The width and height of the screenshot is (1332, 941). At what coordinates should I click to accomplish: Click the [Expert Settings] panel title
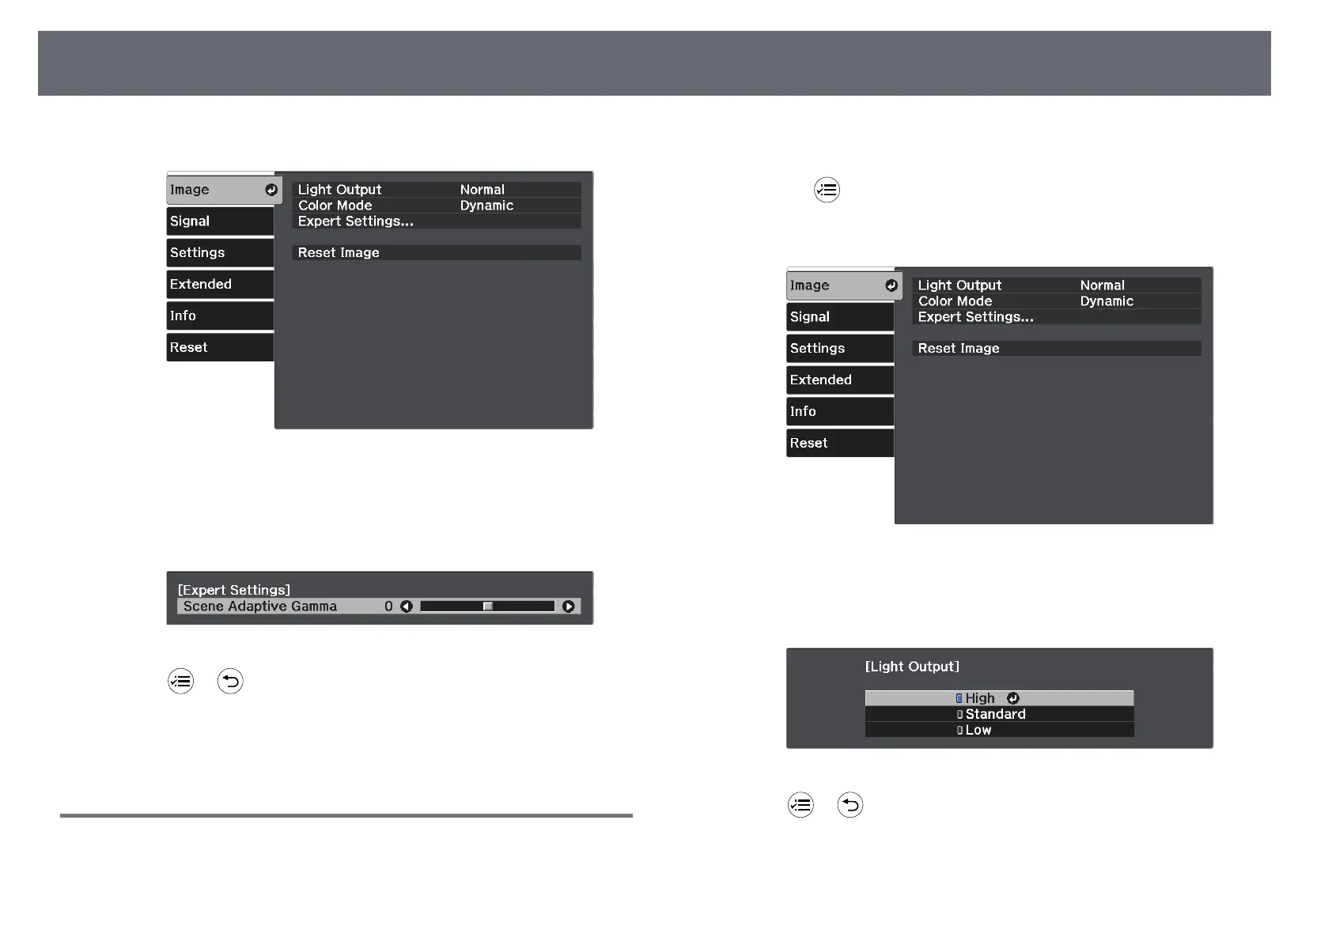(x=234, y=590)
